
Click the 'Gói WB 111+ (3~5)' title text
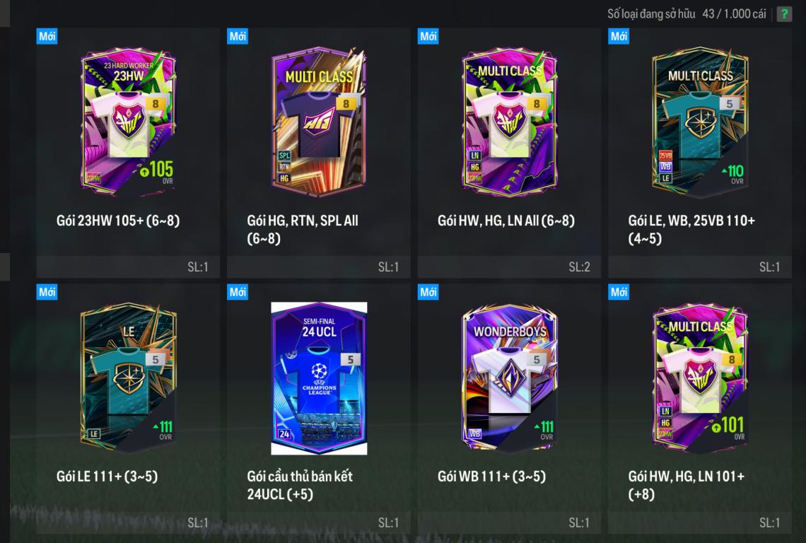pyautogui.click(x=491, y=476)
